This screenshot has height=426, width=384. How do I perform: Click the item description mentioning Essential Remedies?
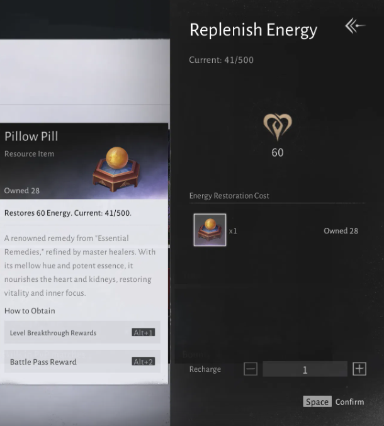click(x=80, y=266)
